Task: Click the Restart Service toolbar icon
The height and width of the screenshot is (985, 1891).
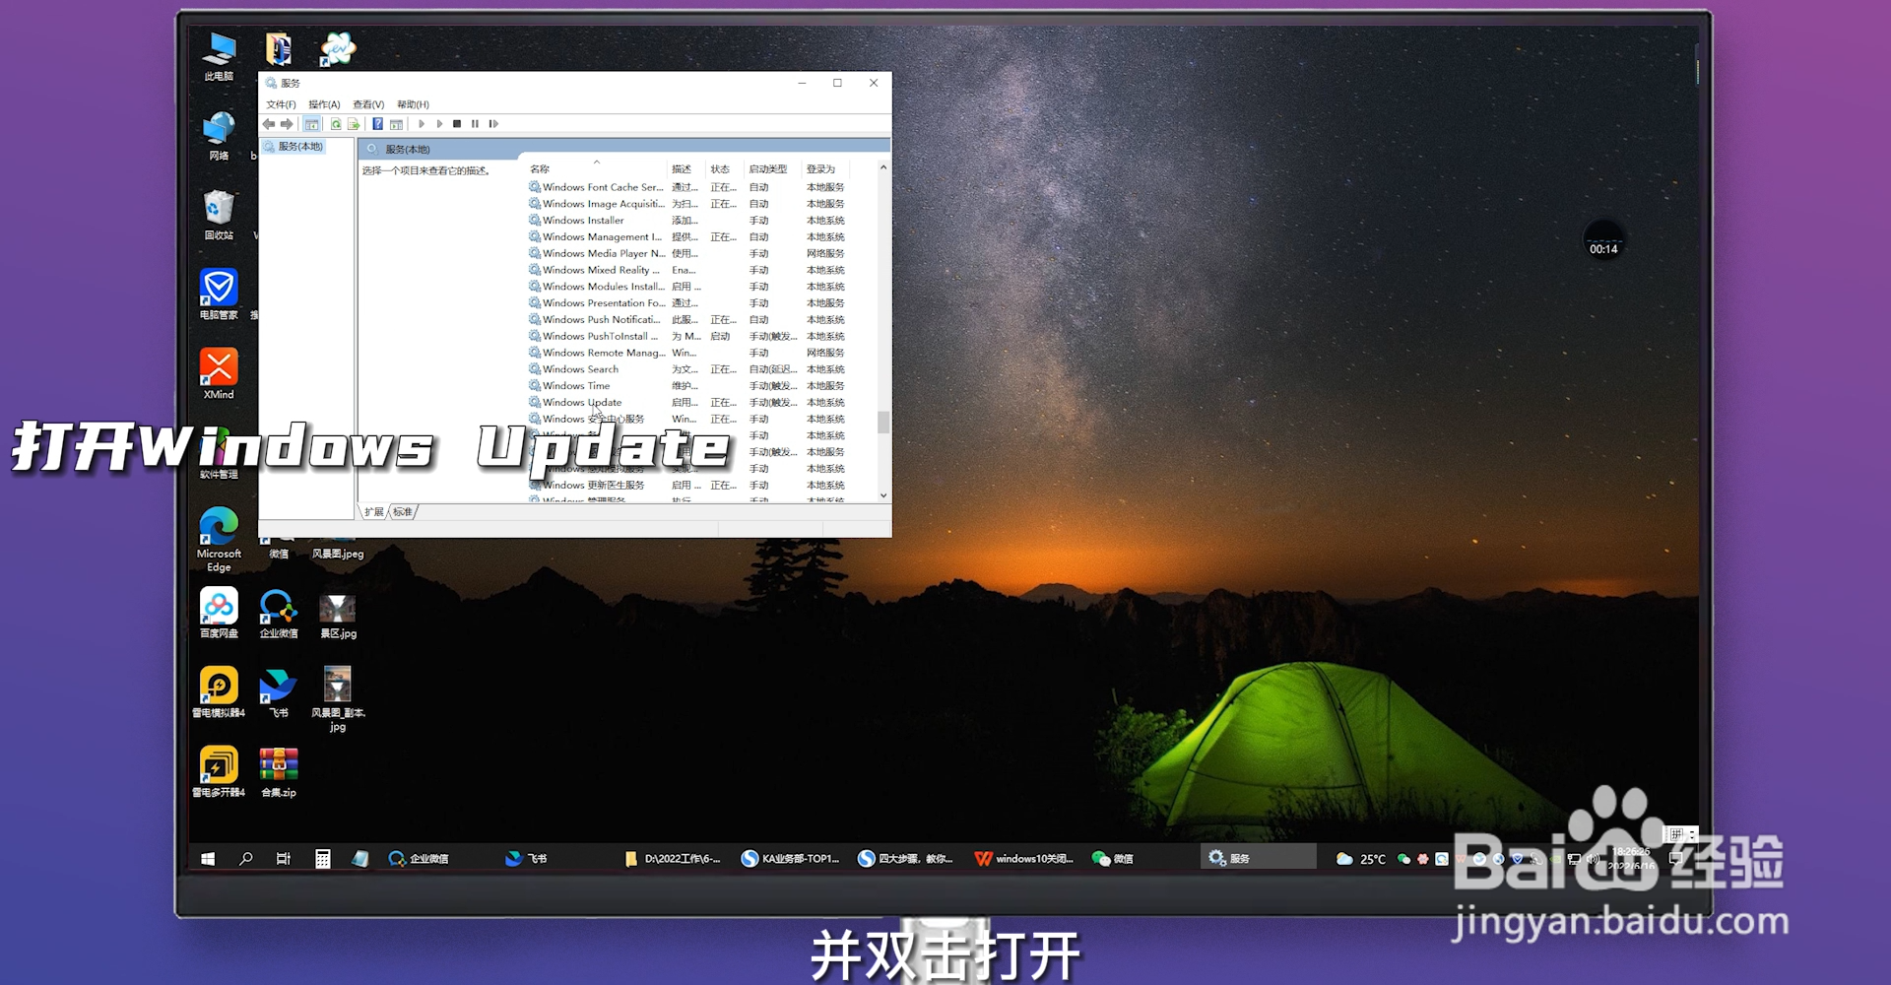Action: tap(493, 124)
